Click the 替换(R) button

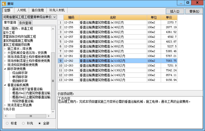194,11
